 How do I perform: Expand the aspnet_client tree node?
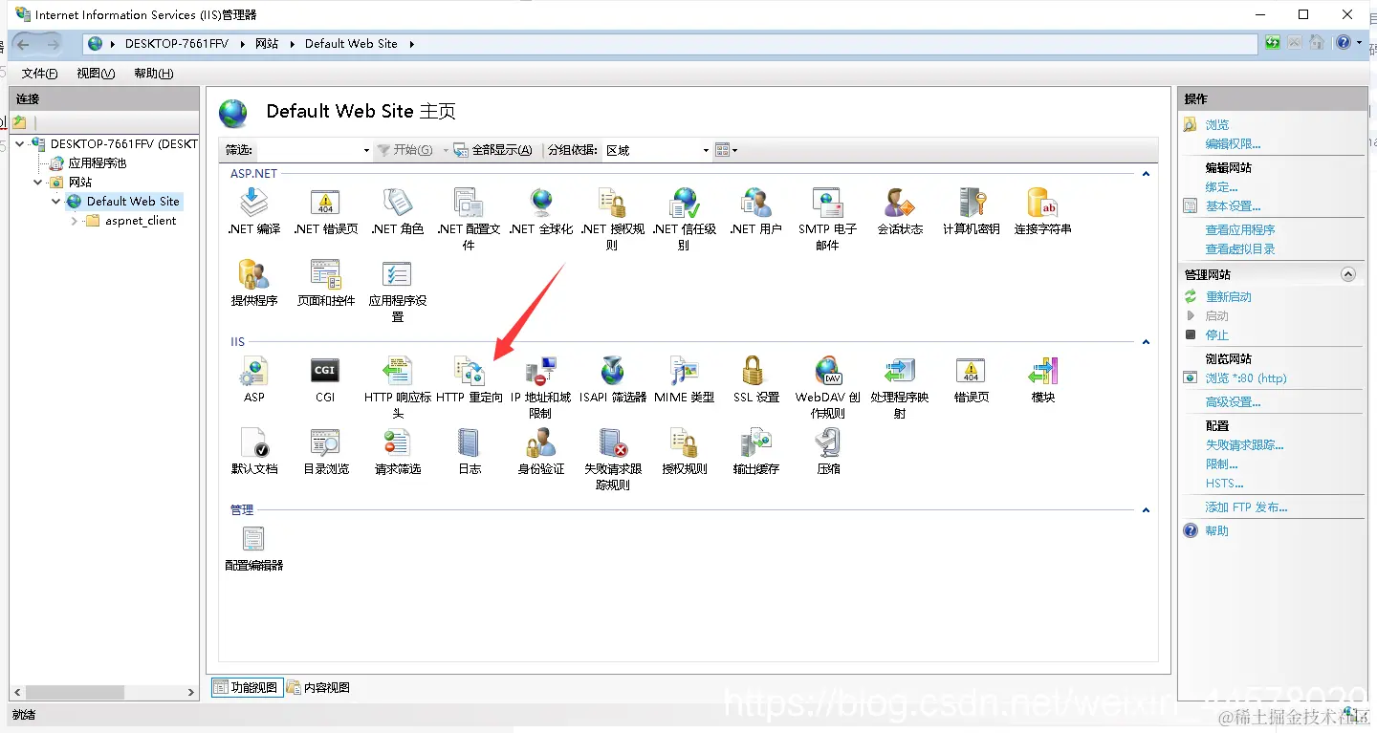[75, 221]
